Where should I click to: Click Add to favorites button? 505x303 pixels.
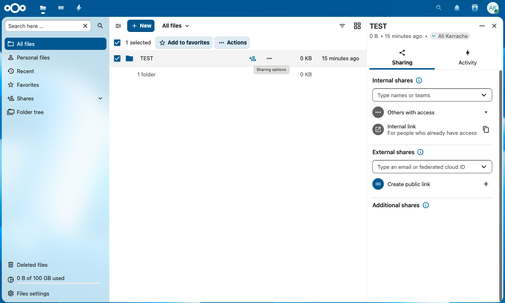pyautogui.click(x=184, y=43)
